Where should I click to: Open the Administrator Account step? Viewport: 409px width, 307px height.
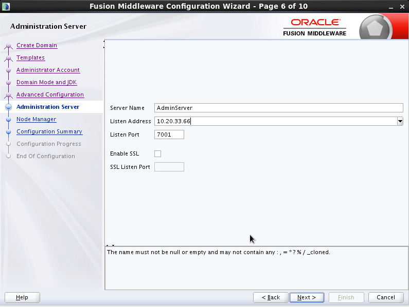point(48,70)
